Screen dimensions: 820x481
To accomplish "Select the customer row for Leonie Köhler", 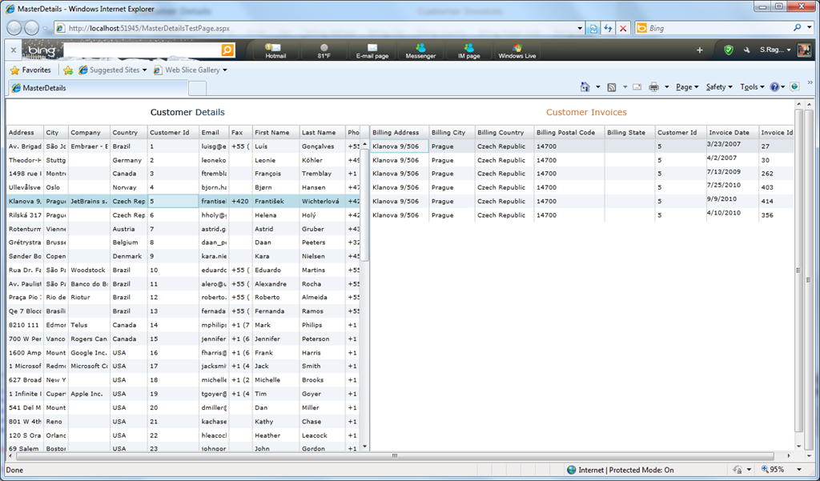I will tap(183, 160).
